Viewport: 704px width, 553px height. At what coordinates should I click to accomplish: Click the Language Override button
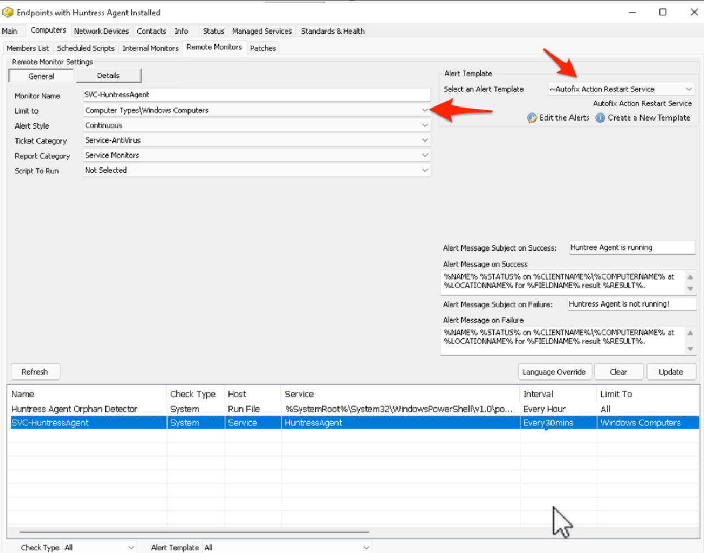554,372
